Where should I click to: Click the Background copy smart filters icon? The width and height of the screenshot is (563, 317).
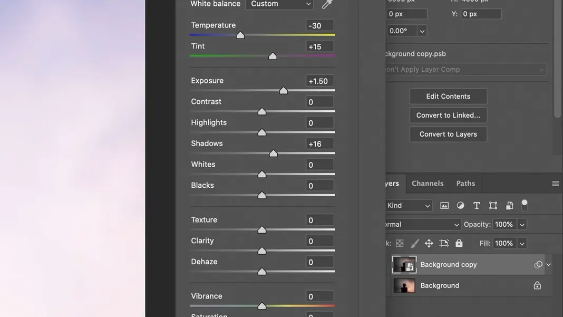coord(538,265)
